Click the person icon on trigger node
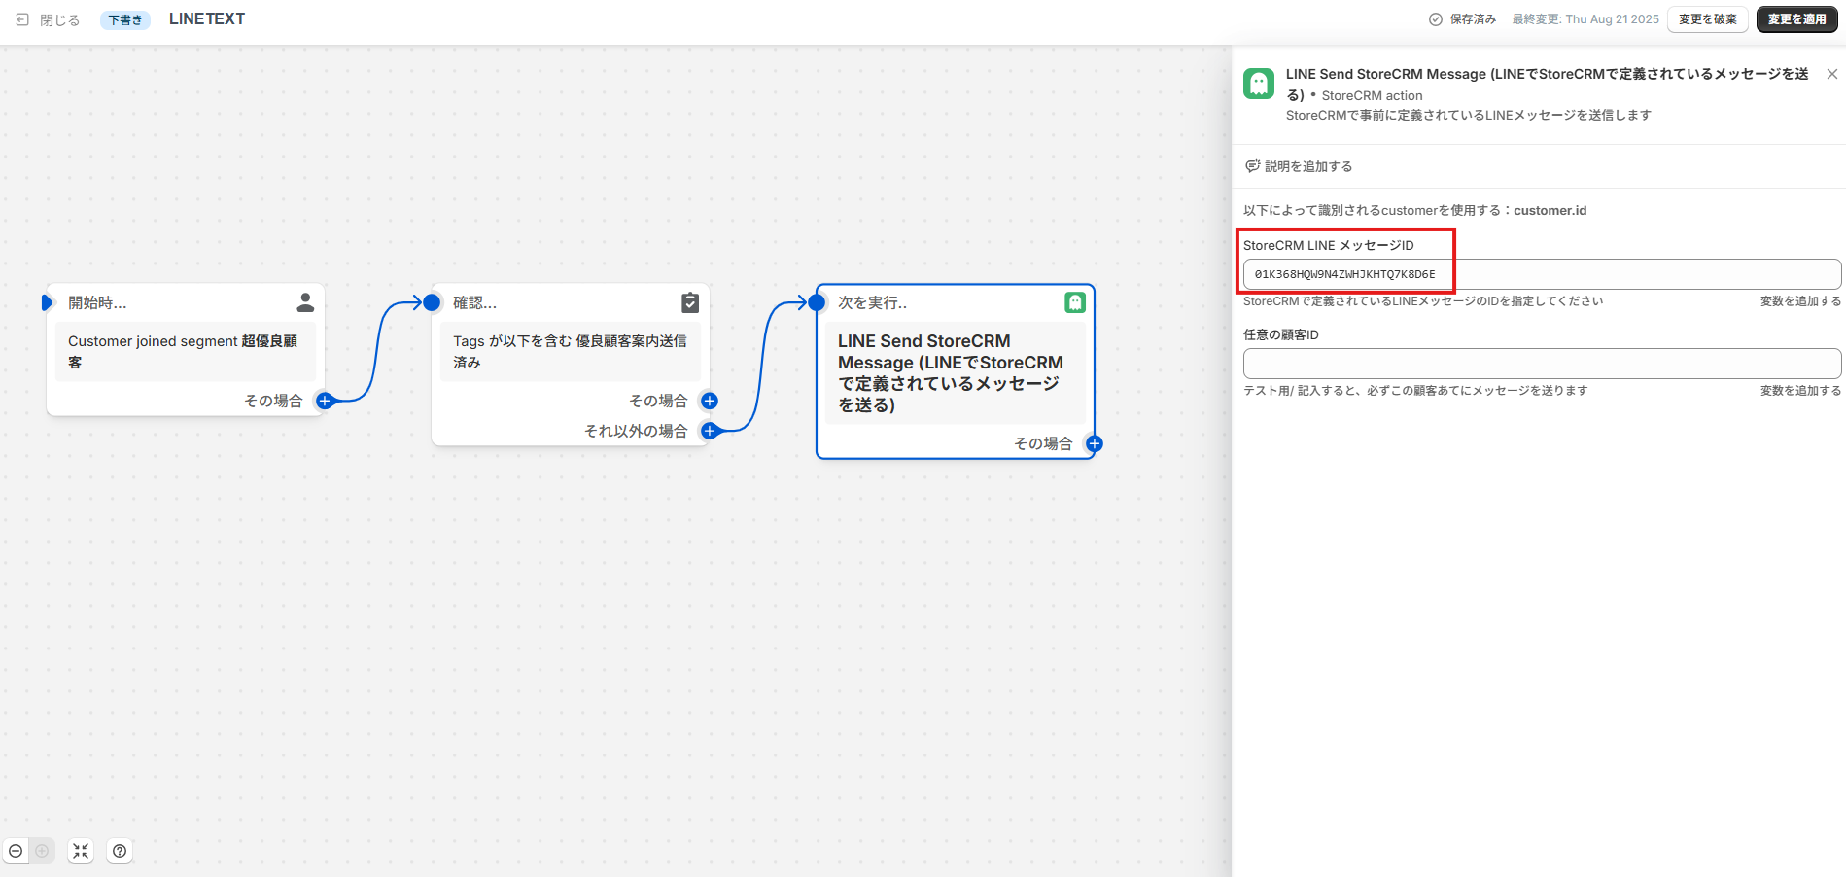Image resolution: width=1846 pixels, height=877 pixels. (x=305, y=302)
